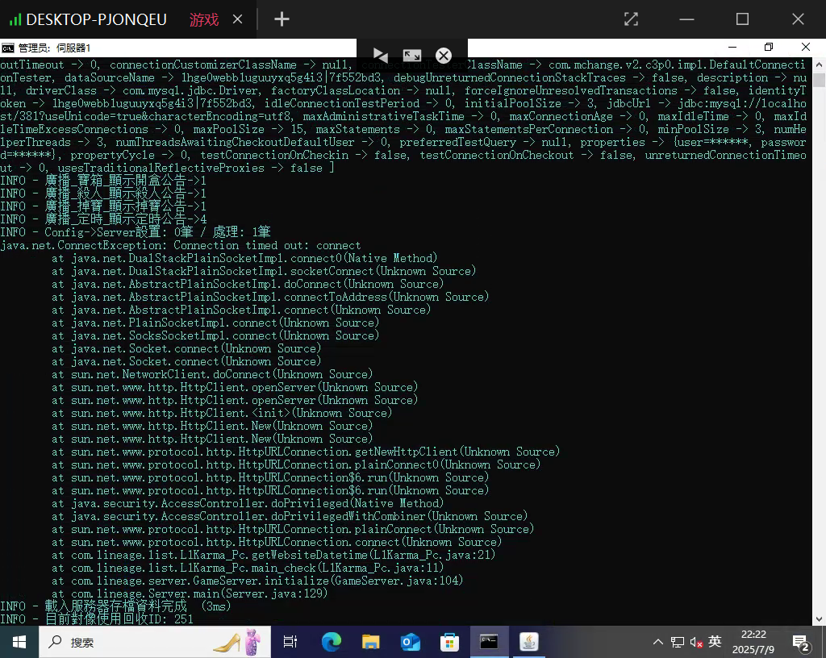Close the remote desktop client window

pyautogui.click(x=798, y=19)
